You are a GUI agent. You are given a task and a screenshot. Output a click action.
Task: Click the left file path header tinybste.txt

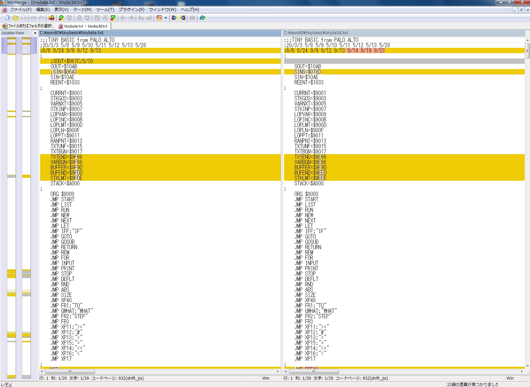pyautogui.click(x=160, y=33)
